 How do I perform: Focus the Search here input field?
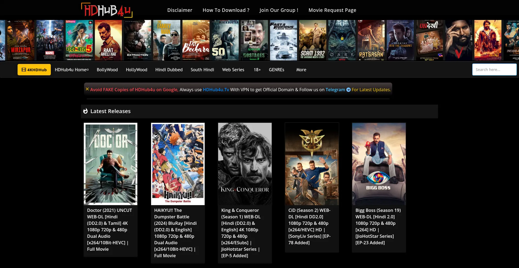coord(494,70)
